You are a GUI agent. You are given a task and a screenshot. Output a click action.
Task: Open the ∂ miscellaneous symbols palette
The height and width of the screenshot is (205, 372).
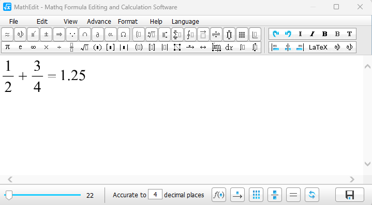(x=97, y=34)
